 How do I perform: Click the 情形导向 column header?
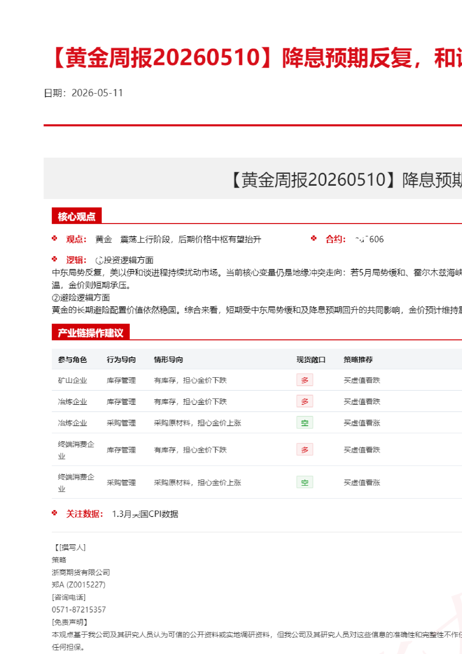pos(168,359)
